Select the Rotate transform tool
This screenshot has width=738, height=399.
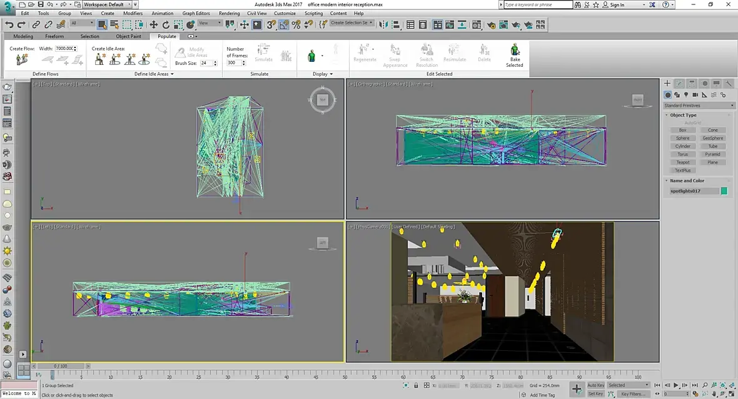166,25
